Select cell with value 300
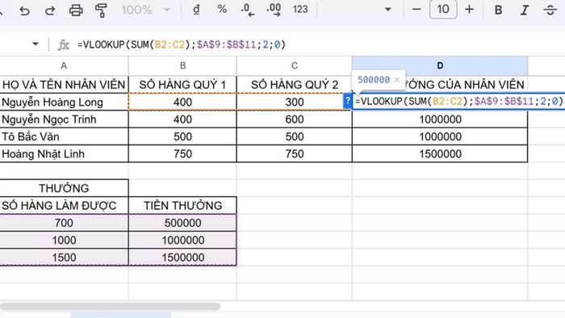 point(295,102)
